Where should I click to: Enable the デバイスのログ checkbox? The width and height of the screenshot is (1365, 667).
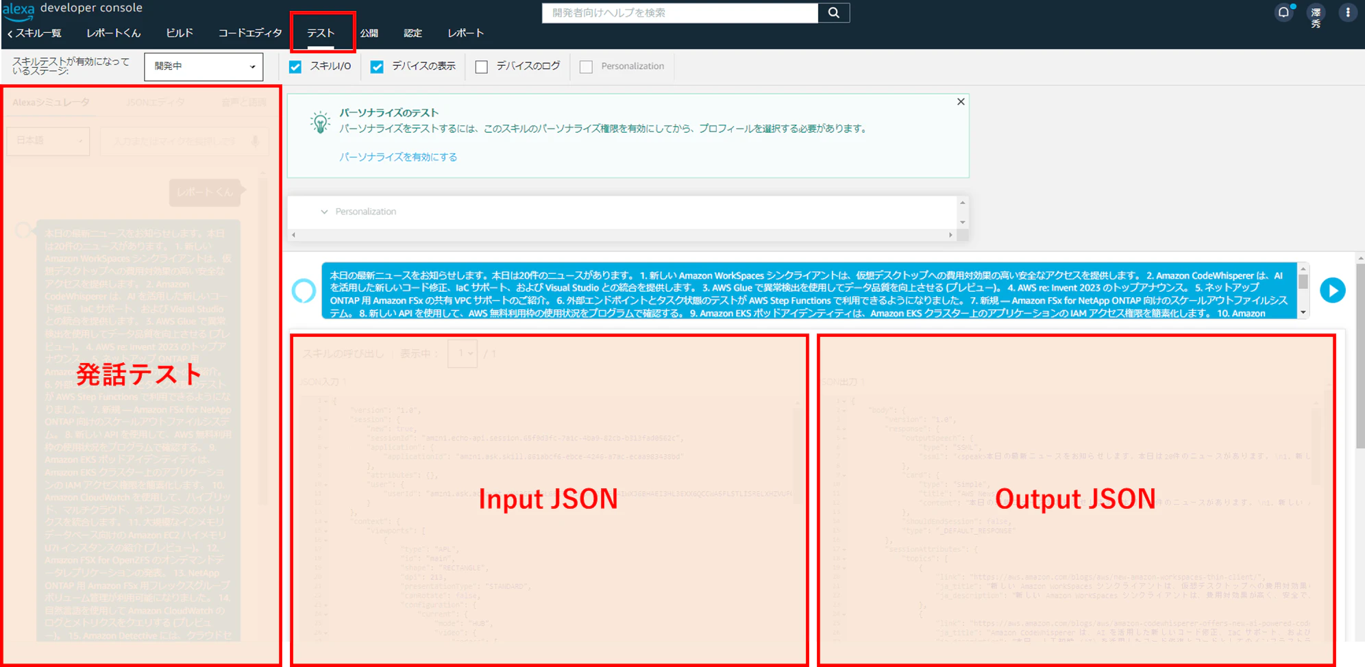(482, 66)
